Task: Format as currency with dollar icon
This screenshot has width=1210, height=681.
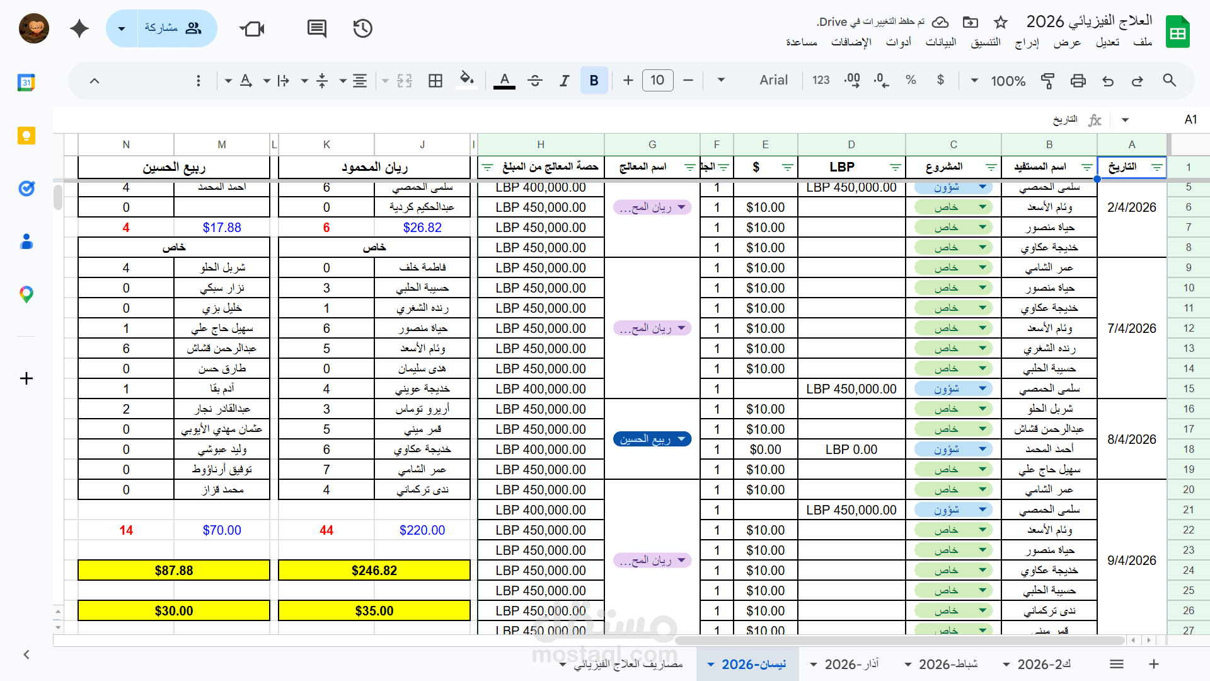Action: tap(940, 80)
